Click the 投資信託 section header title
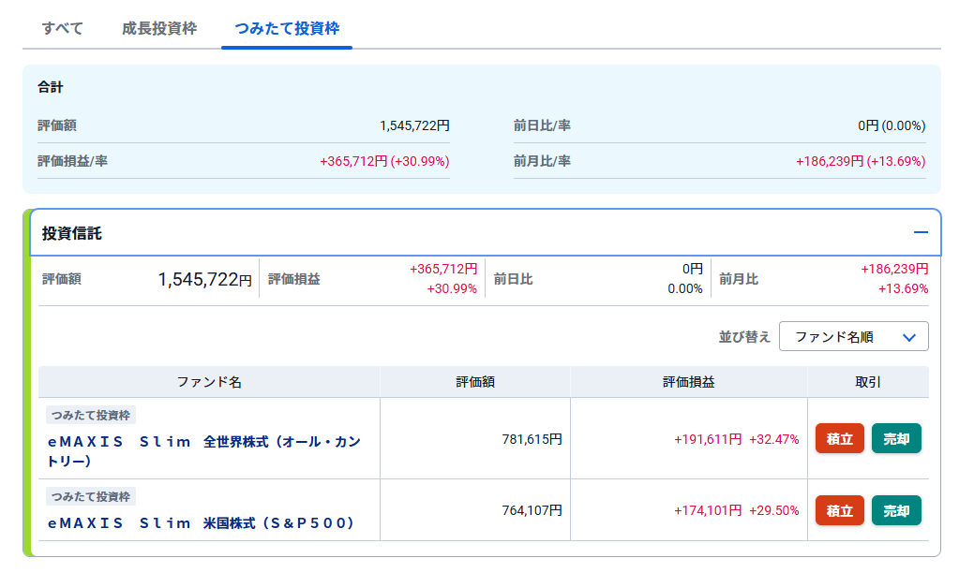 tap(72, 233)
